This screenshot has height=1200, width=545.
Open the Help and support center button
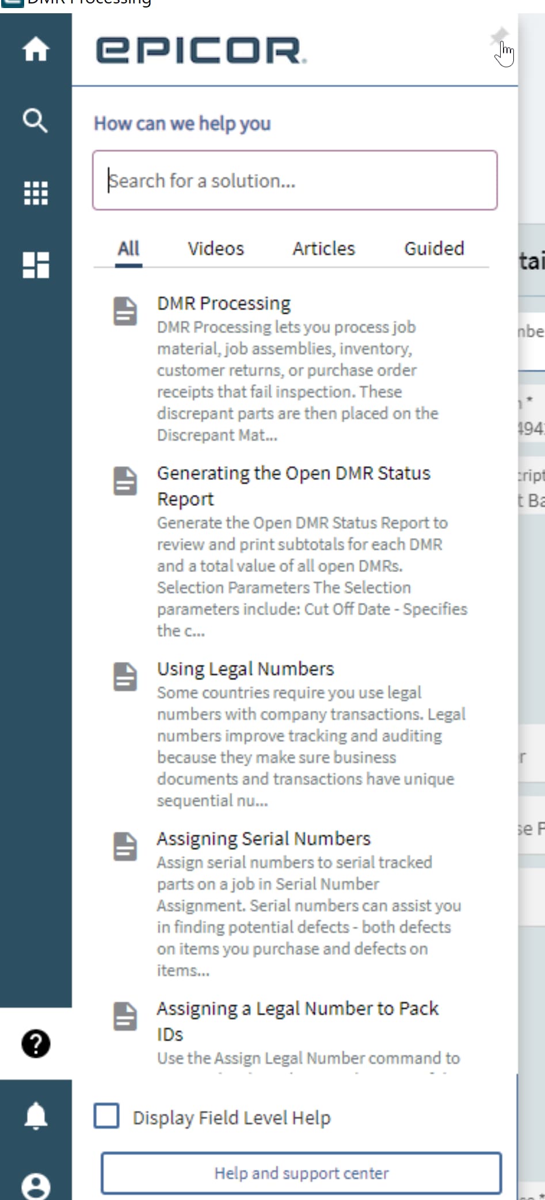click(302, 1173)
